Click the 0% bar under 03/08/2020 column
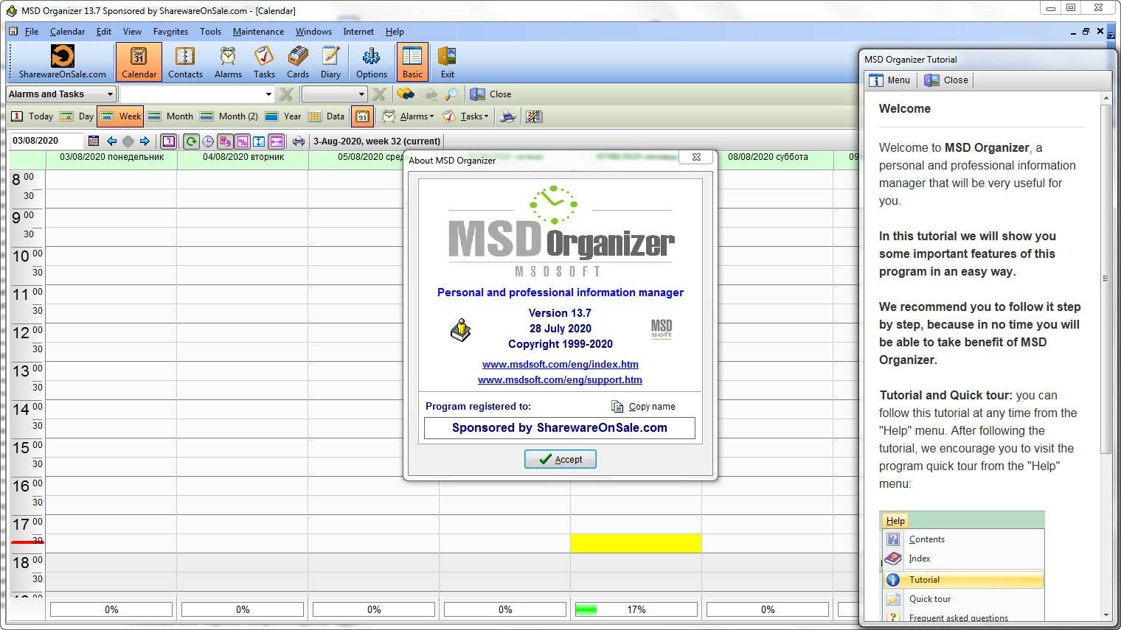 pos(111,609)
